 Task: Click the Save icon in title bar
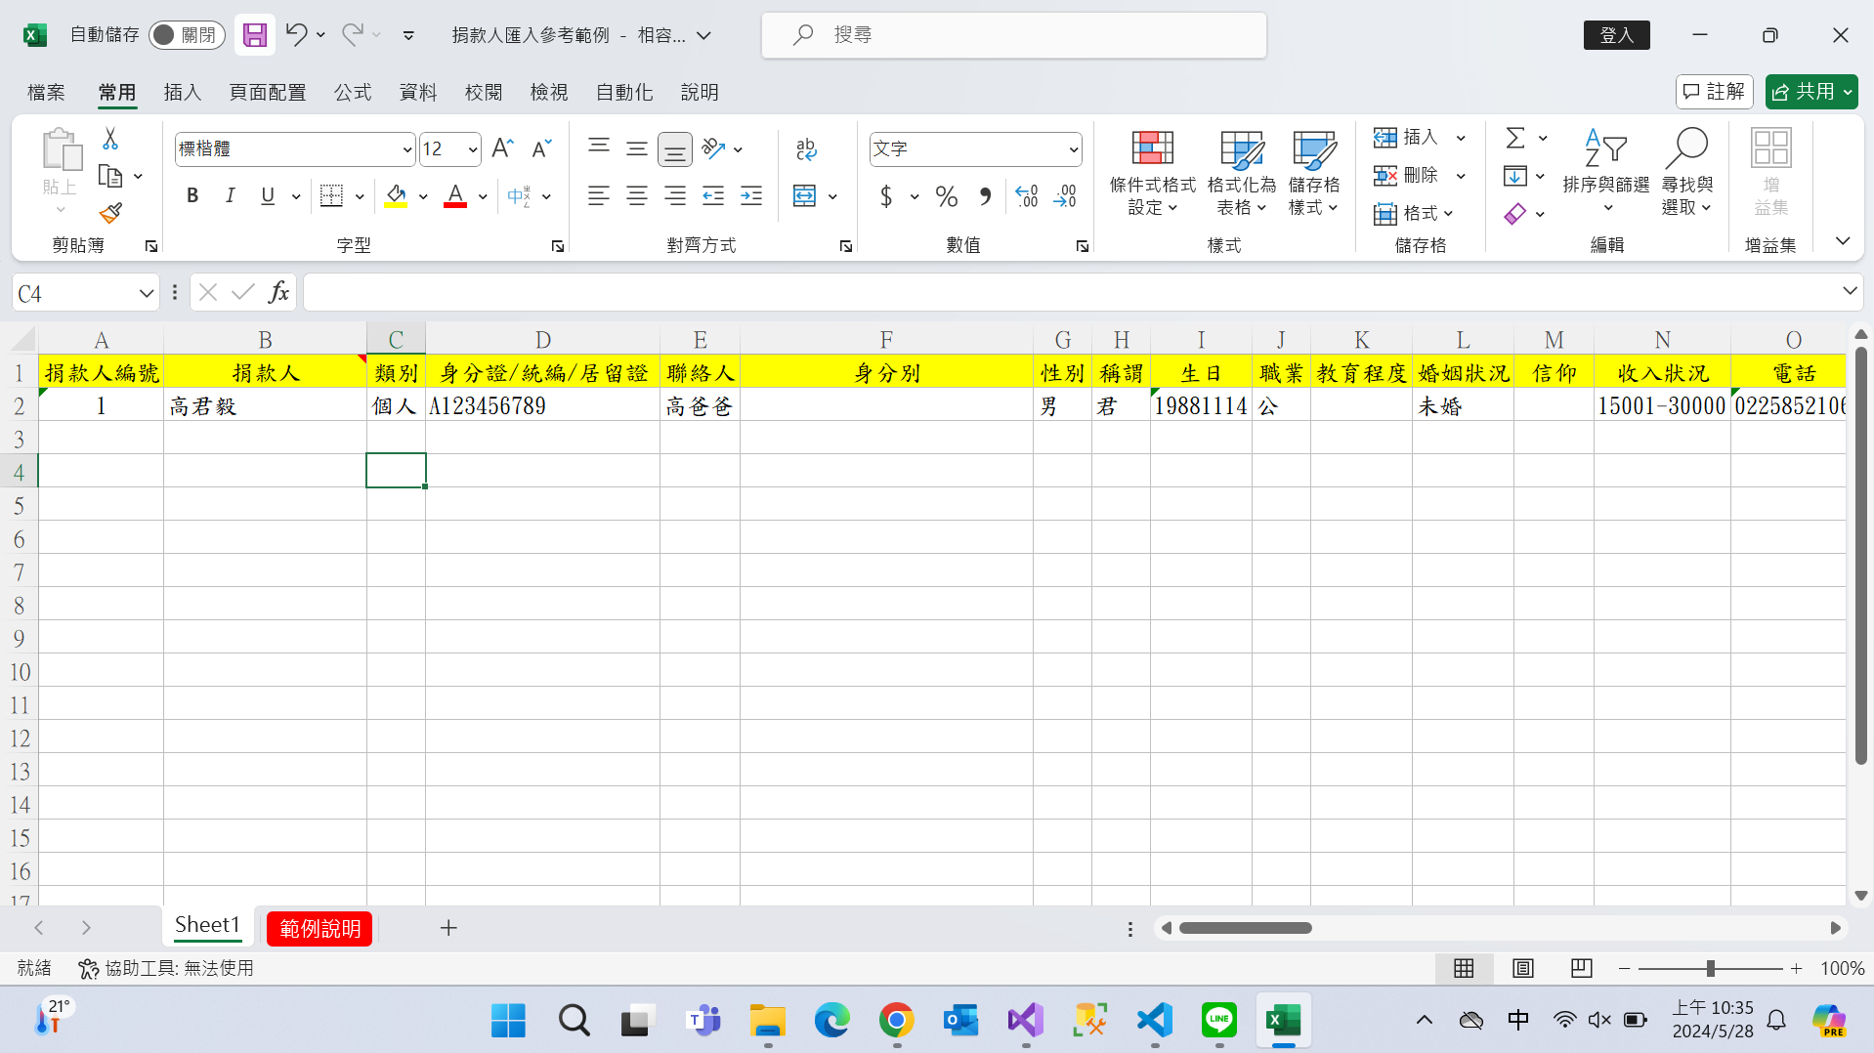(254, 35)
